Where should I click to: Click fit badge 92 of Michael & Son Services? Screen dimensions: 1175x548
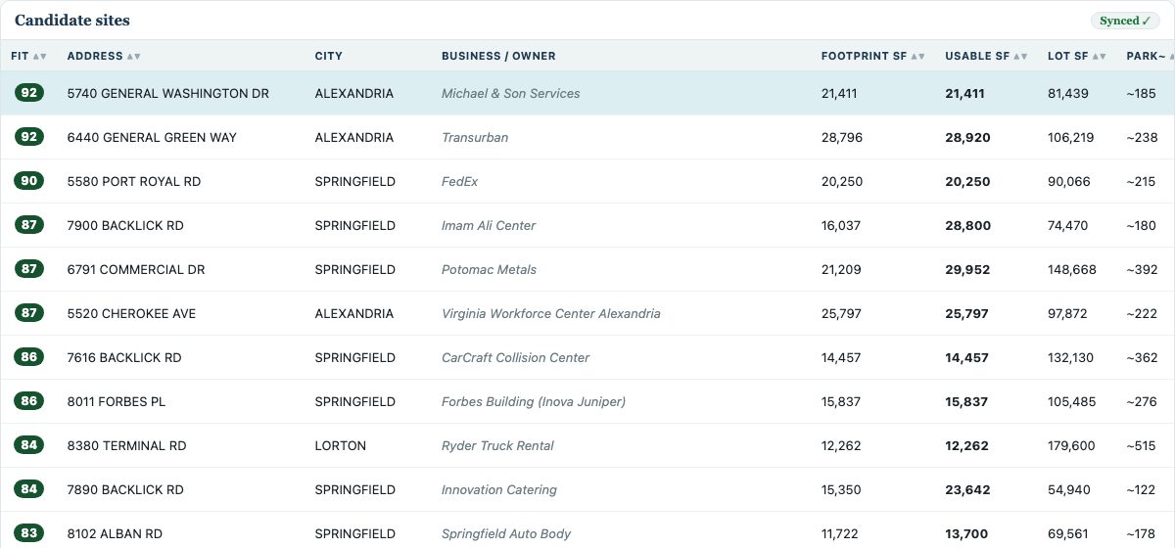point(29,93)
